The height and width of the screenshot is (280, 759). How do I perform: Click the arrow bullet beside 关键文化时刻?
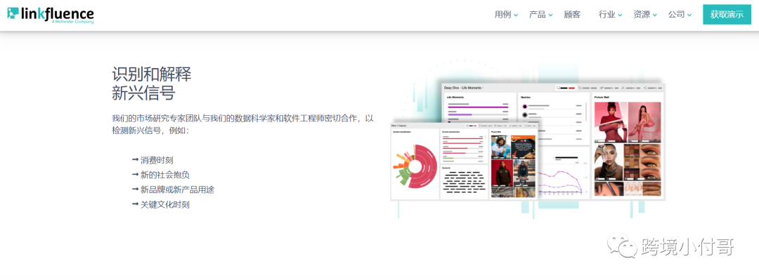pos(135,204)
